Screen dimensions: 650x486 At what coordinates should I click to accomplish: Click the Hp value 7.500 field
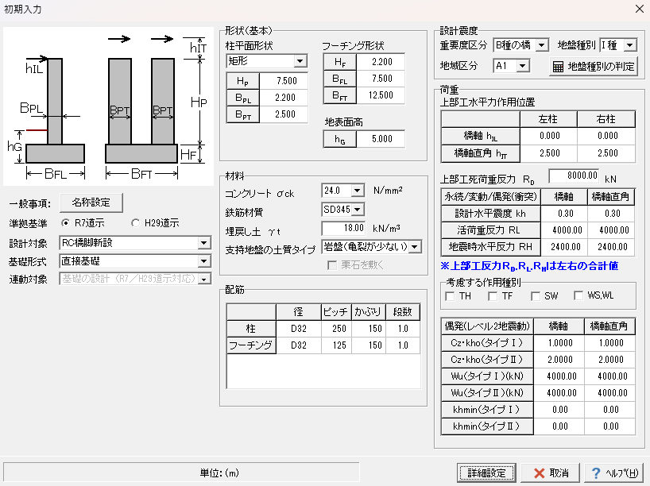point(284,81)
